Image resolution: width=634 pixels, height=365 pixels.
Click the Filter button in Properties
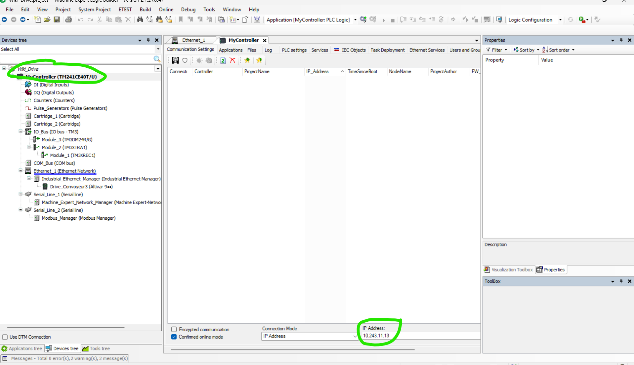(x=496, y=50)
